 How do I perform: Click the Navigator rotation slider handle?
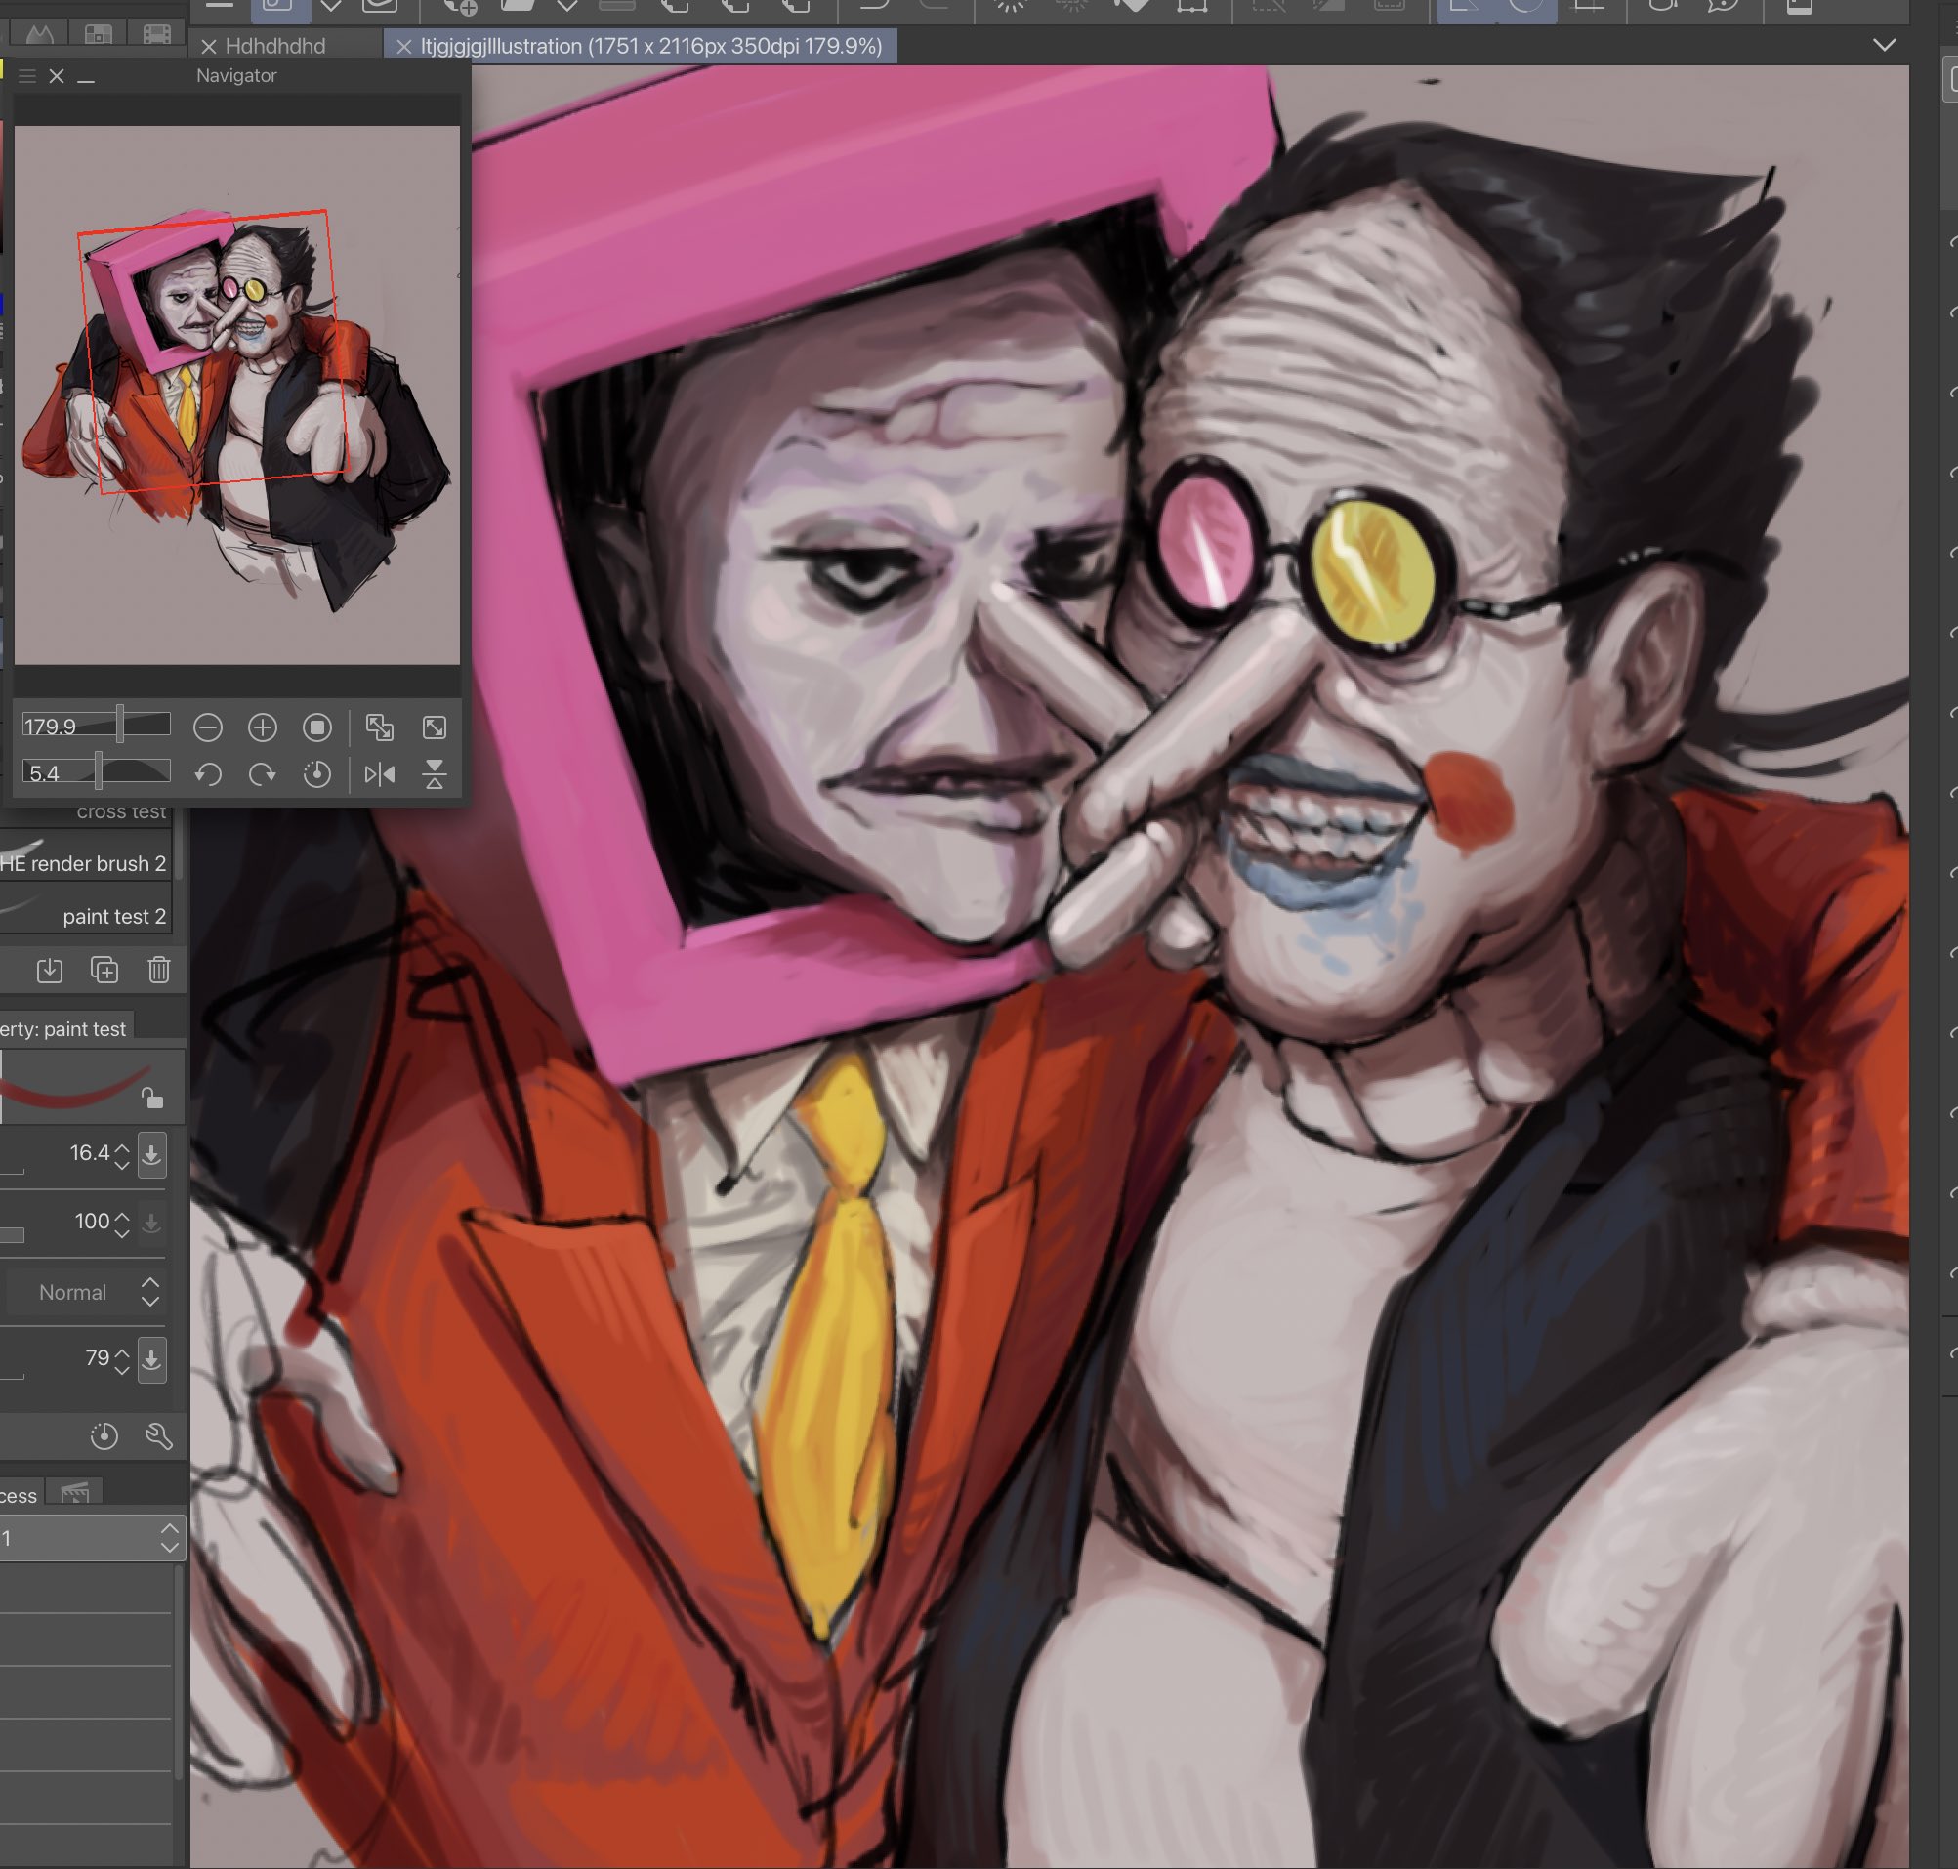tap(99, 771)
